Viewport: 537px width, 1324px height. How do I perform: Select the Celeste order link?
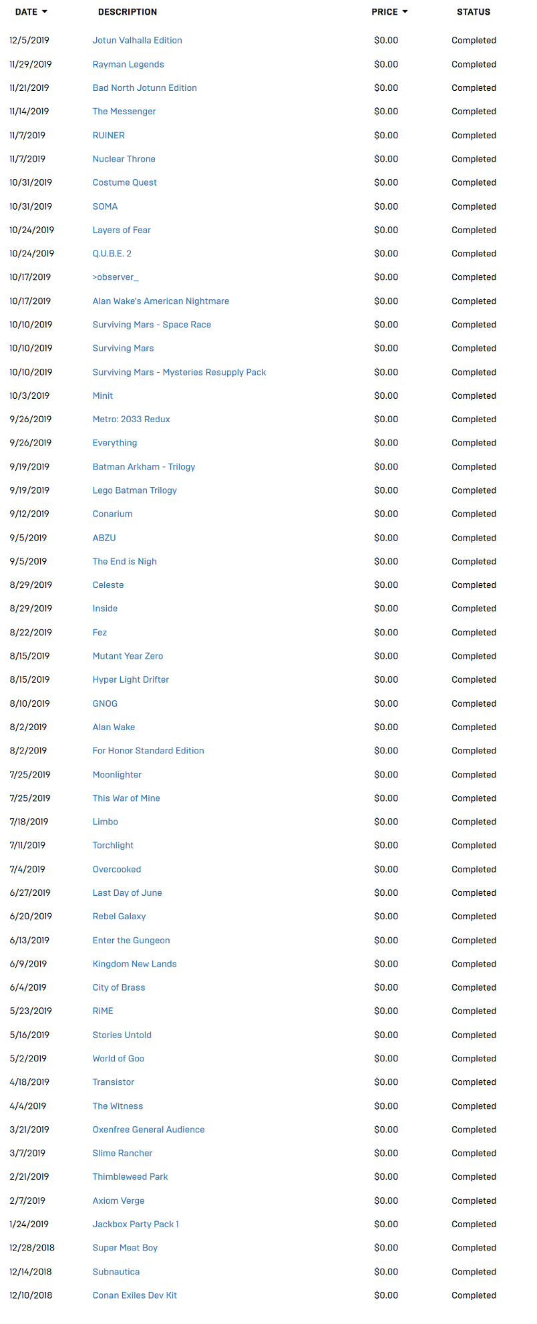tap(108, 585)
